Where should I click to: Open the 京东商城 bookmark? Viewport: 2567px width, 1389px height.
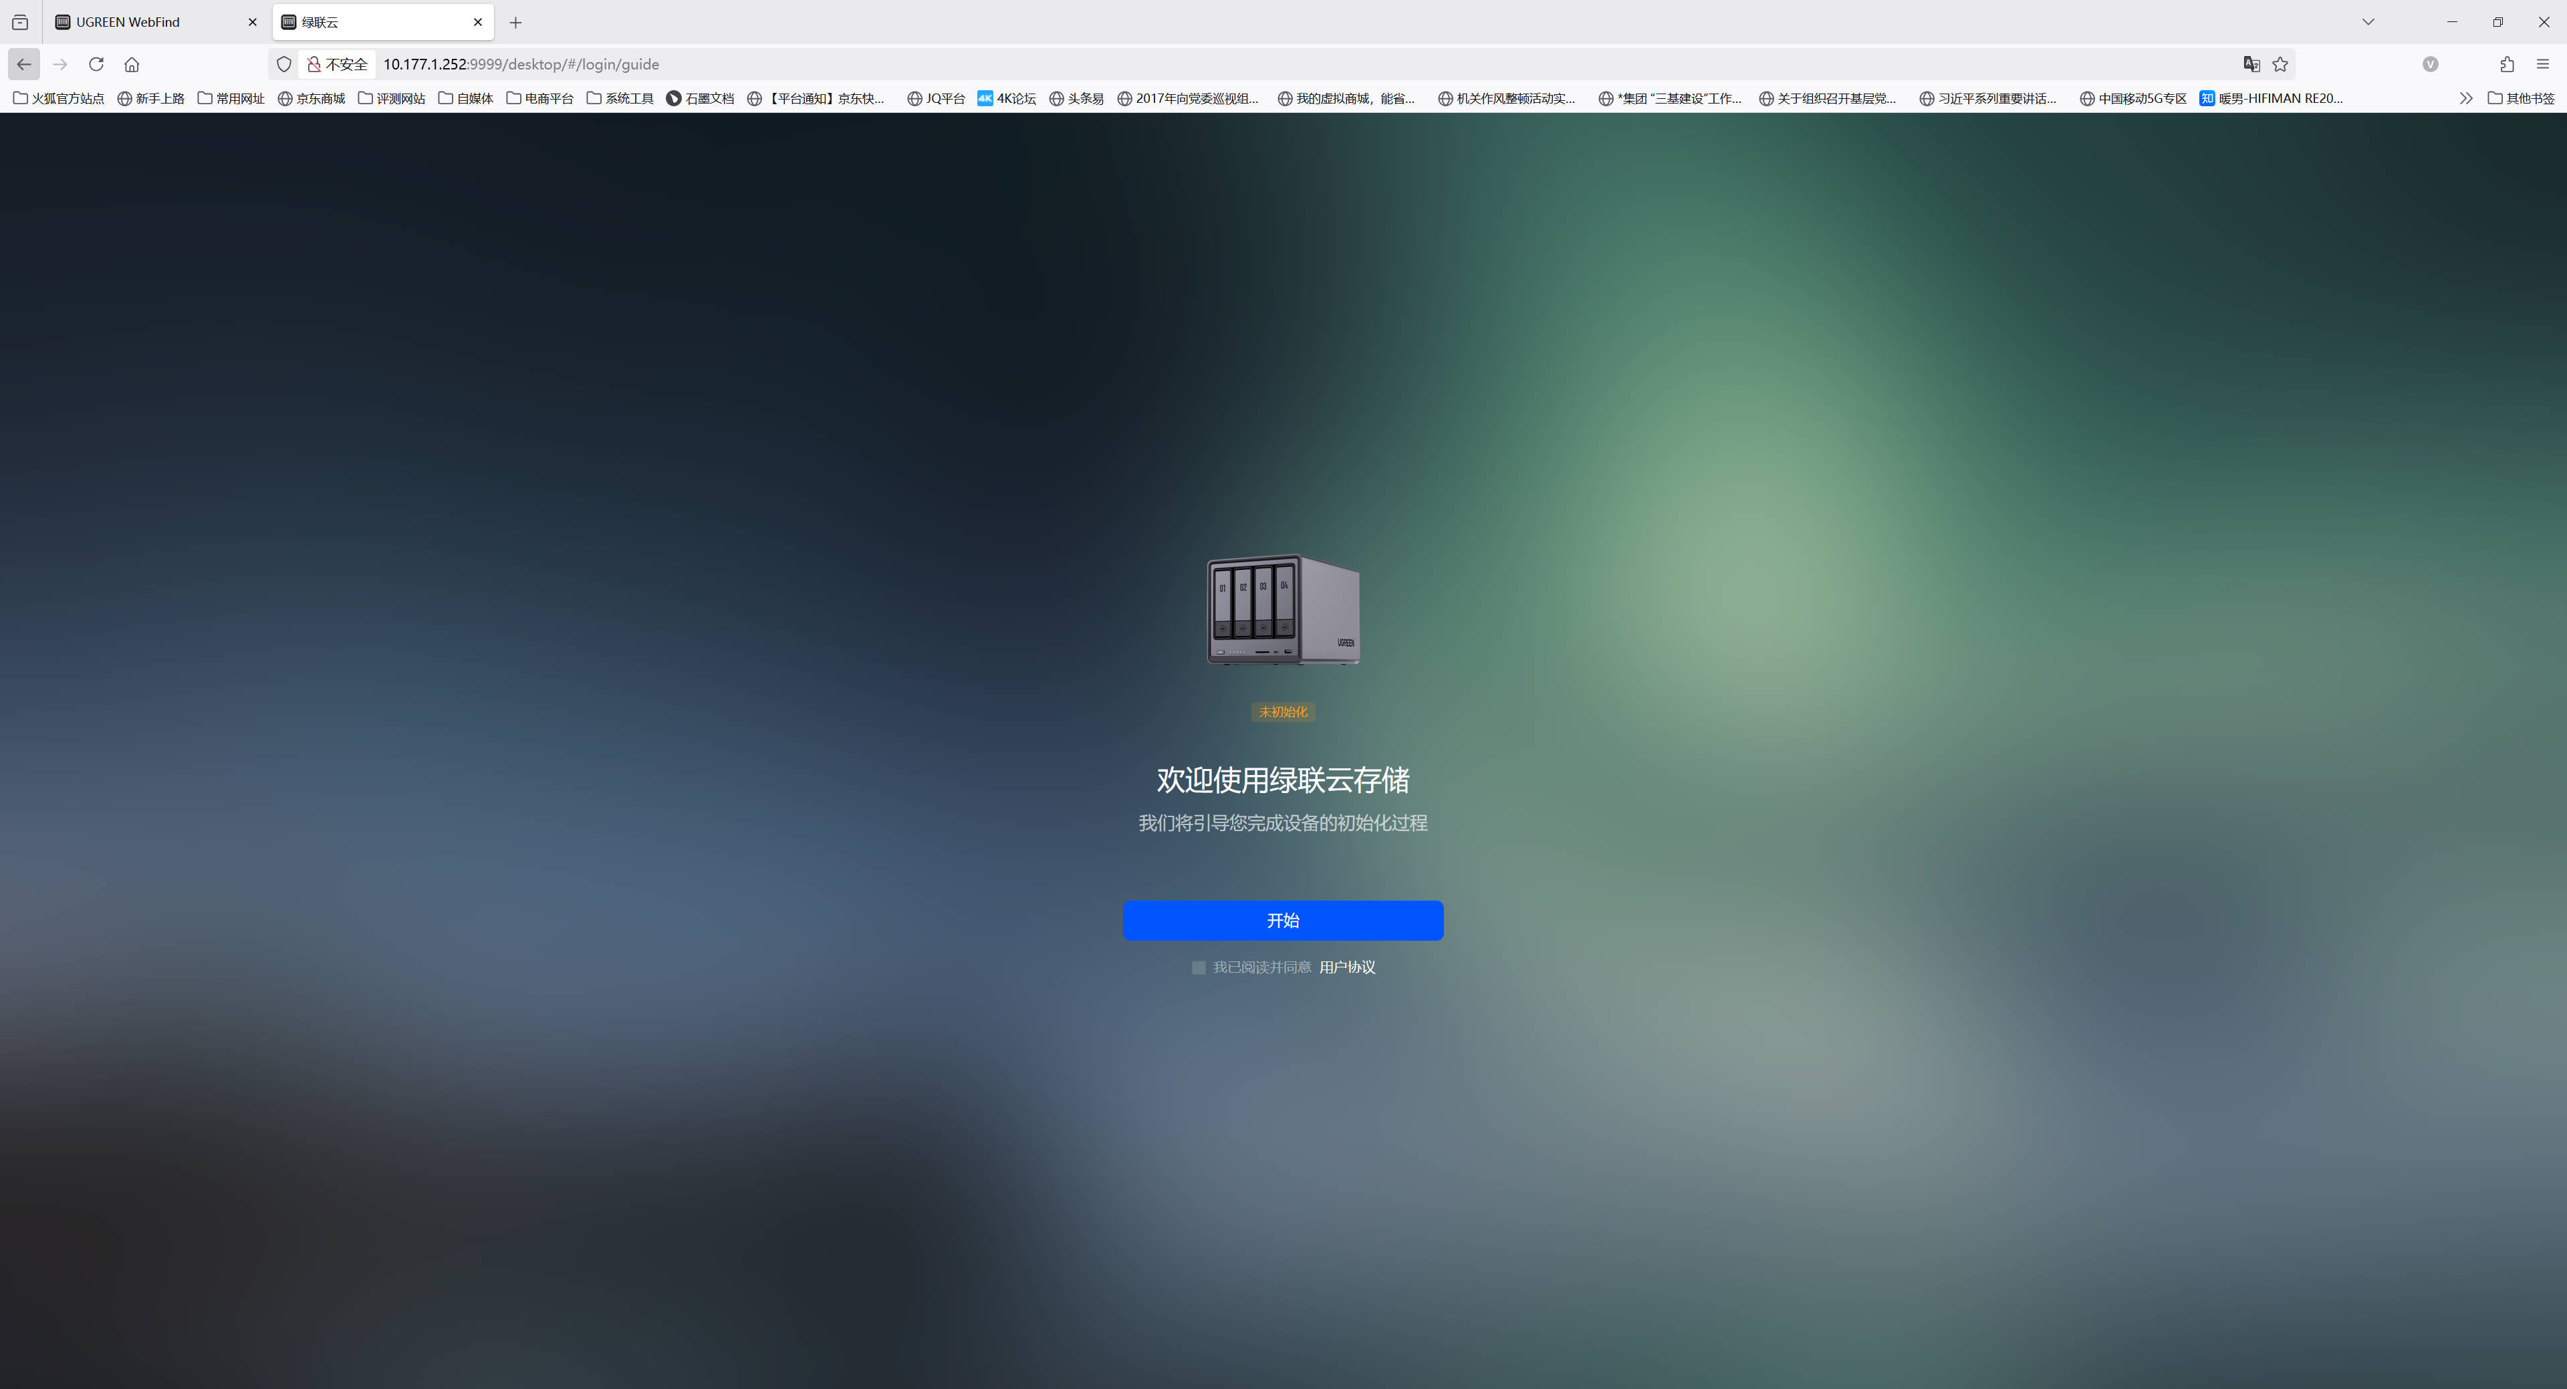click(311, 98)
